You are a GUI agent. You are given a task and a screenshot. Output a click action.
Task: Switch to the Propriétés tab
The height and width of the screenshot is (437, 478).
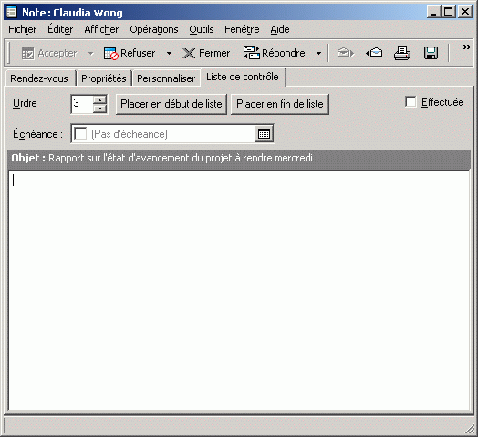click(104, 78)
